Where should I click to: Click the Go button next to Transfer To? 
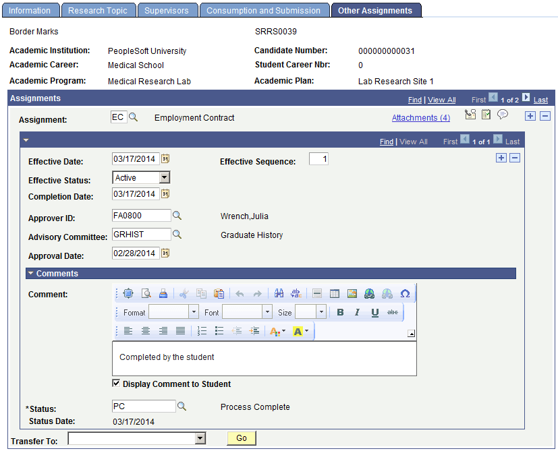coord(241,438)
